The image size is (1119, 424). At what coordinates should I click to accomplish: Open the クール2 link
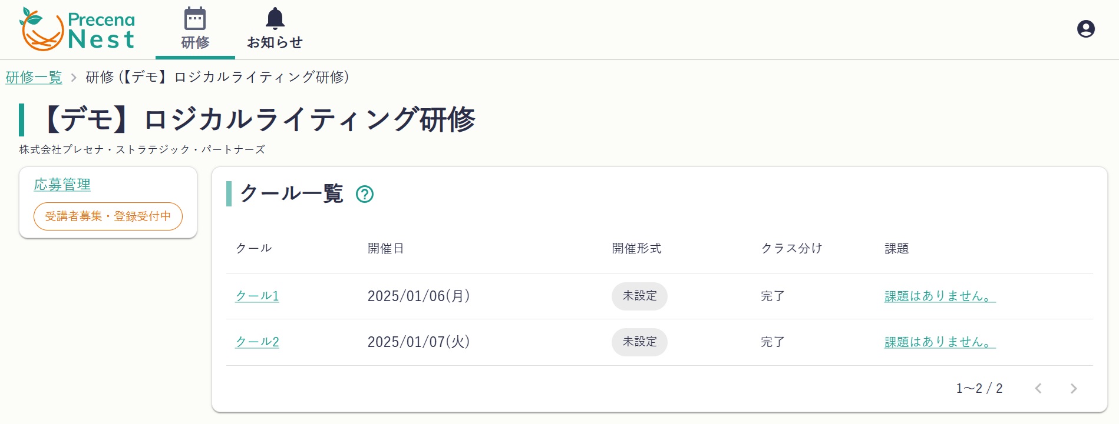click(x=258, y=342)
